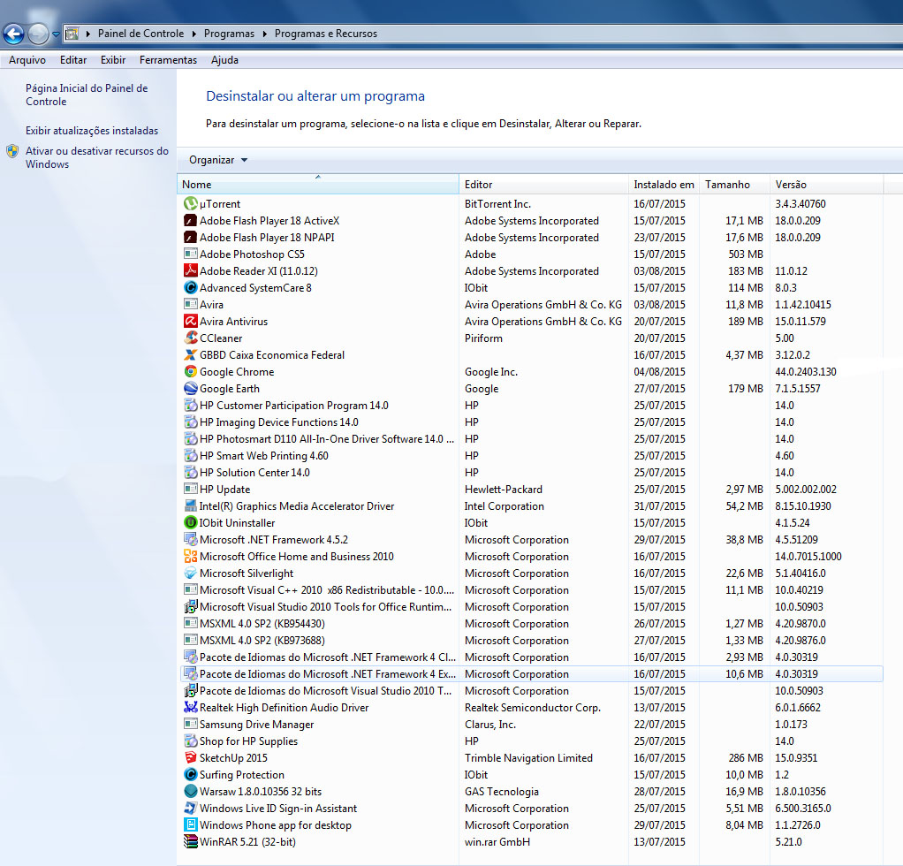Select HP Customer Participation Program 14.0
This screenshot has width=903, height=866.
point(532,406)
